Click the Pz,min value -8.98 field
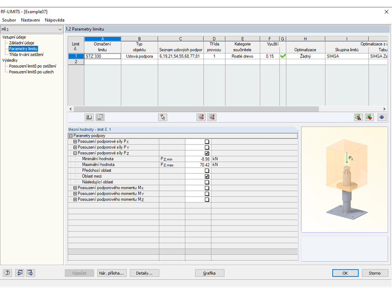 [198, 159]
